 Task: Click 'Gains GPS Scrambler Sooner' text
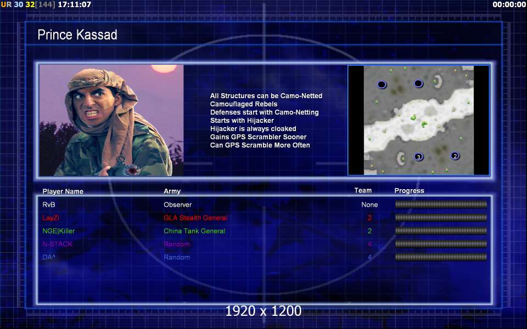[258, 137]
